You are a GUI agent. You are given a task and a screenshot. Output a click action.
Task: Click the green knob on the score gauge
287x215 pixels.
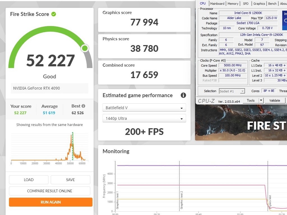[x=85, y=48]
